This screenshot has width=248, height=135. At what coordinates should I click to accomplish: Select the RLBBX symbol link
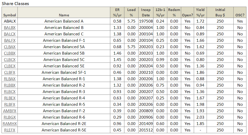[x=10, y=85]
